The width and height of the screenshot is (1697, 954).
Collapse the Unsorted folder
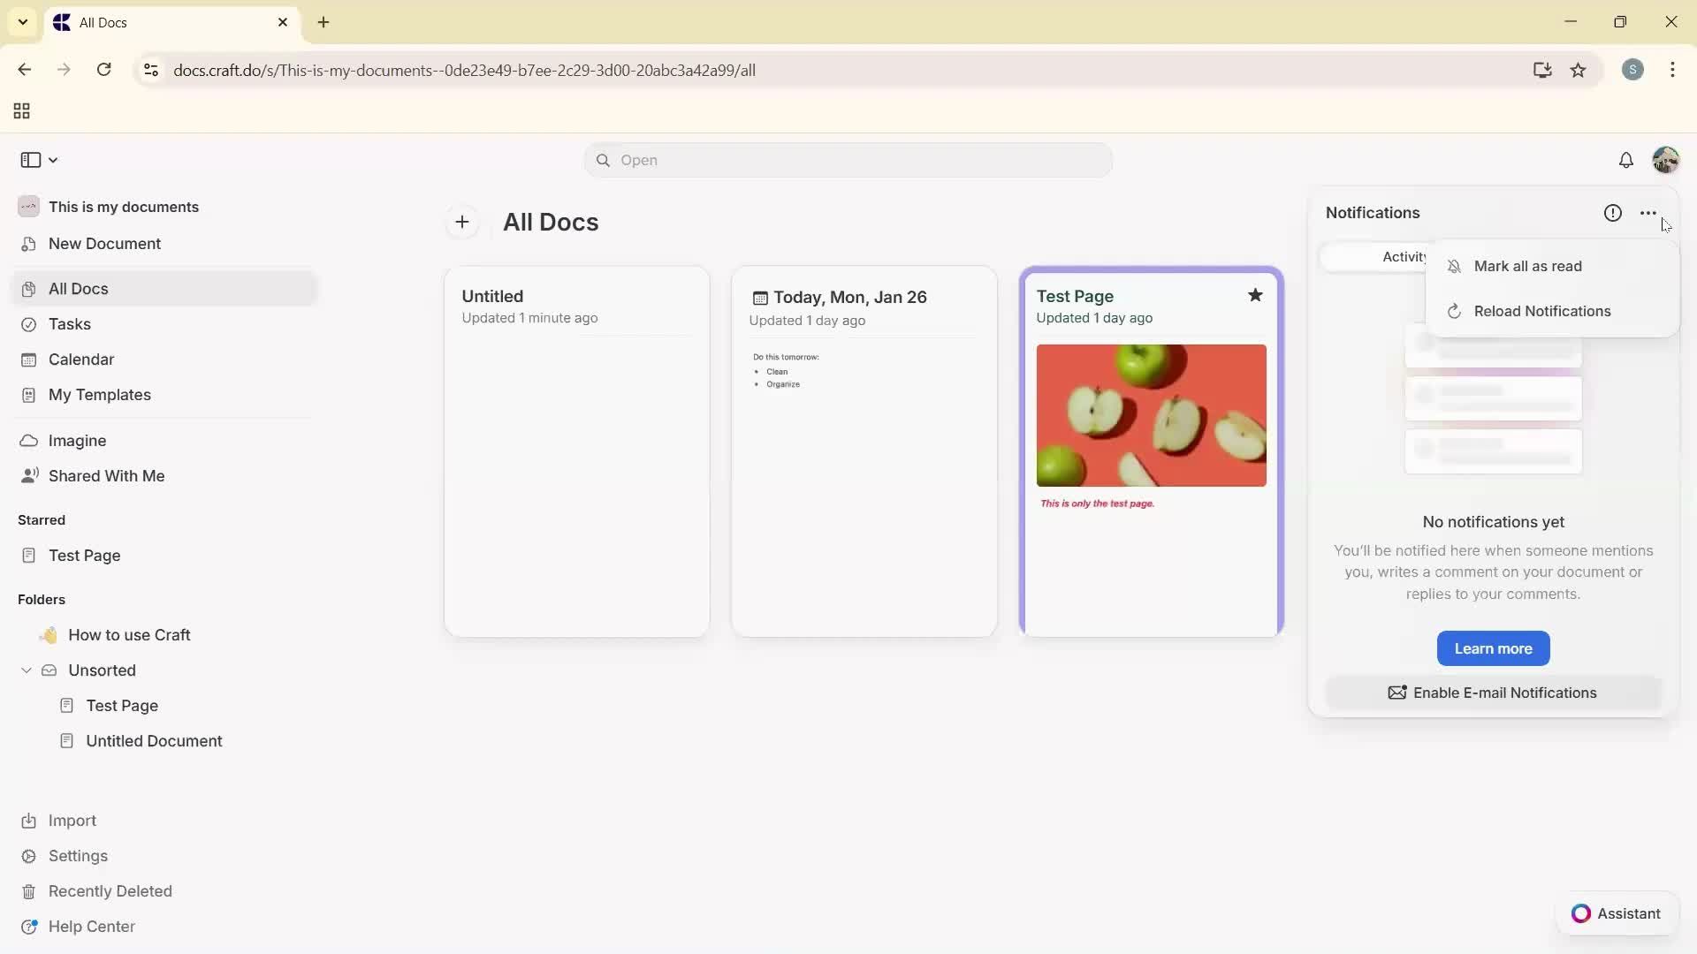tap(26, 670)
